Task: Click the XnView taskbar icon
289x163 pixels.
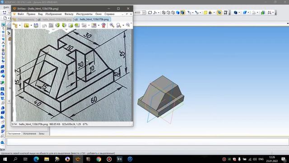Action: click(78, 159)
